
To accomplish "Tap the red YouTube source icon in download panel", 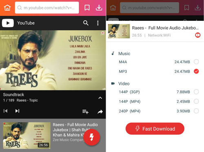I will (197, 35).
